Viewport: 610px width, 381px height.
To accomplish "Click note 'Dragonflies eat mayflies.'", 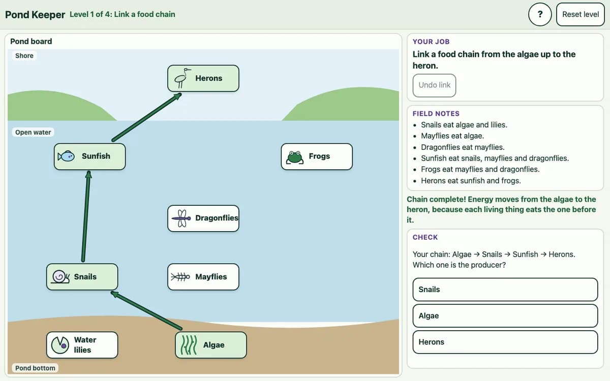I will 463,147.
